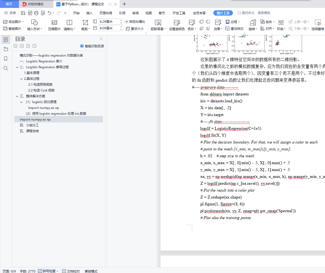Click the Save icon in quick toolbar

(x=23, y=13)
